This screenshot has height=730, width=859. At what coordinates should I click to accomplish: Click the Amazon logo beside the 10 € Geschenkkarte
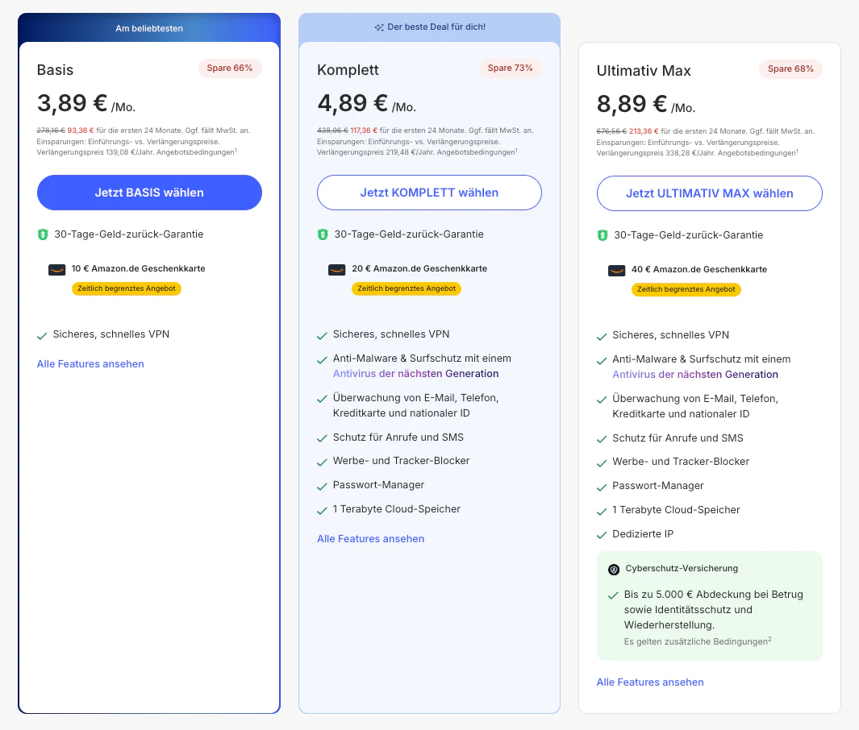coord(57,269)
